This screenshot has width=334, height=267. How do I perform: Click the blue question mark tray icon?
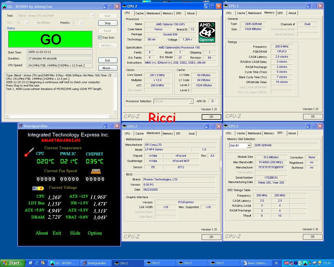pos(296,263)
